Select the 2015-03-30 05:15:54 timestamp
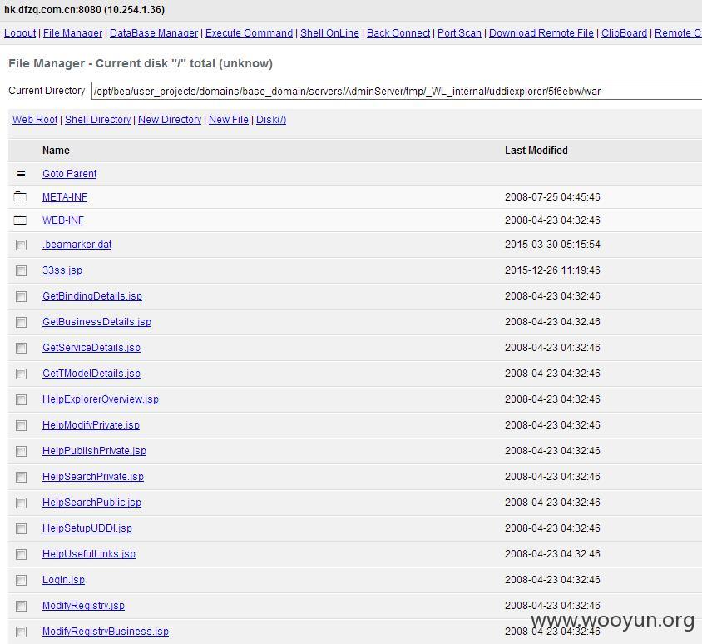The height and width of the screenshot is (644, 702). [x=552, y=245]
